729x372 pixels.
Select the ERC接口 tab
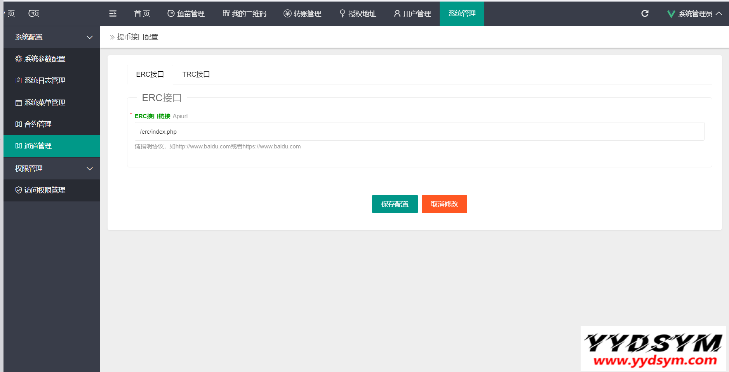point(150,74)
